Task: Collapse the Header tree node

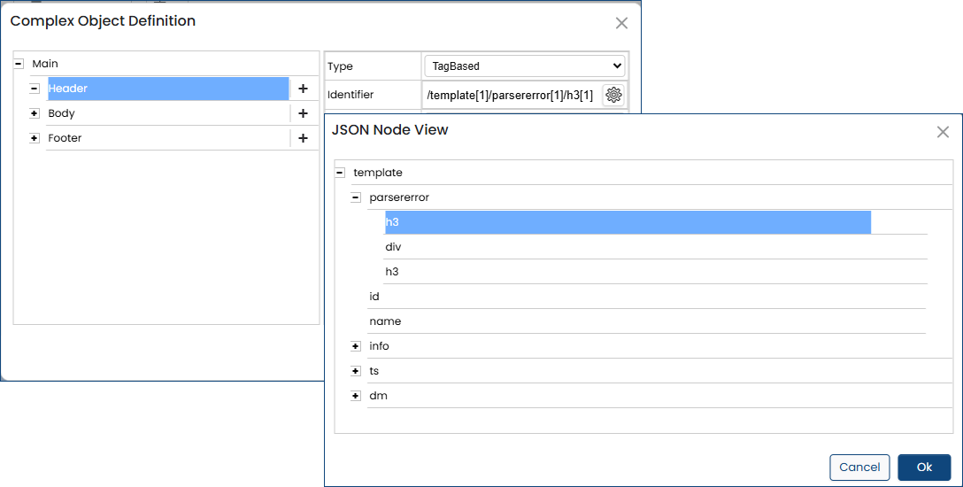Action: [35, 89]
